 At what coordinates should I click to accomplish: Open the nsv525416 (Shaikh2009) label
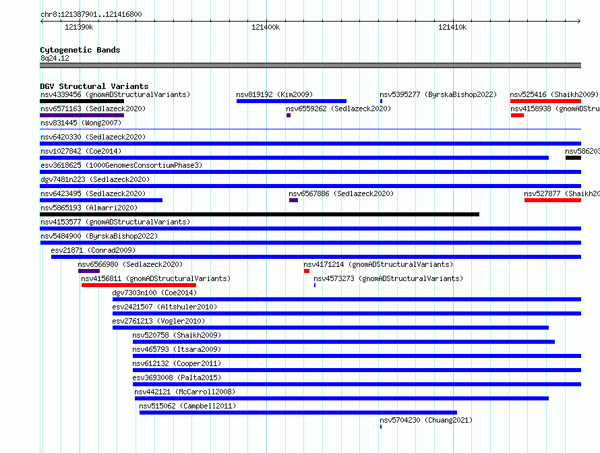(x=554, y=94)
